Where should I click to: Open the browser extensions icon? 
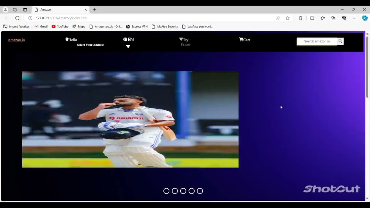[301, 18]
